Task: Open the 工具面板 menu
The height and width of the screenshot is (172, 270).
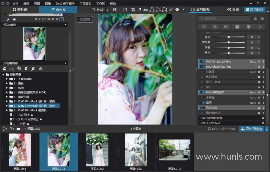Action: (x=85, y=4)
